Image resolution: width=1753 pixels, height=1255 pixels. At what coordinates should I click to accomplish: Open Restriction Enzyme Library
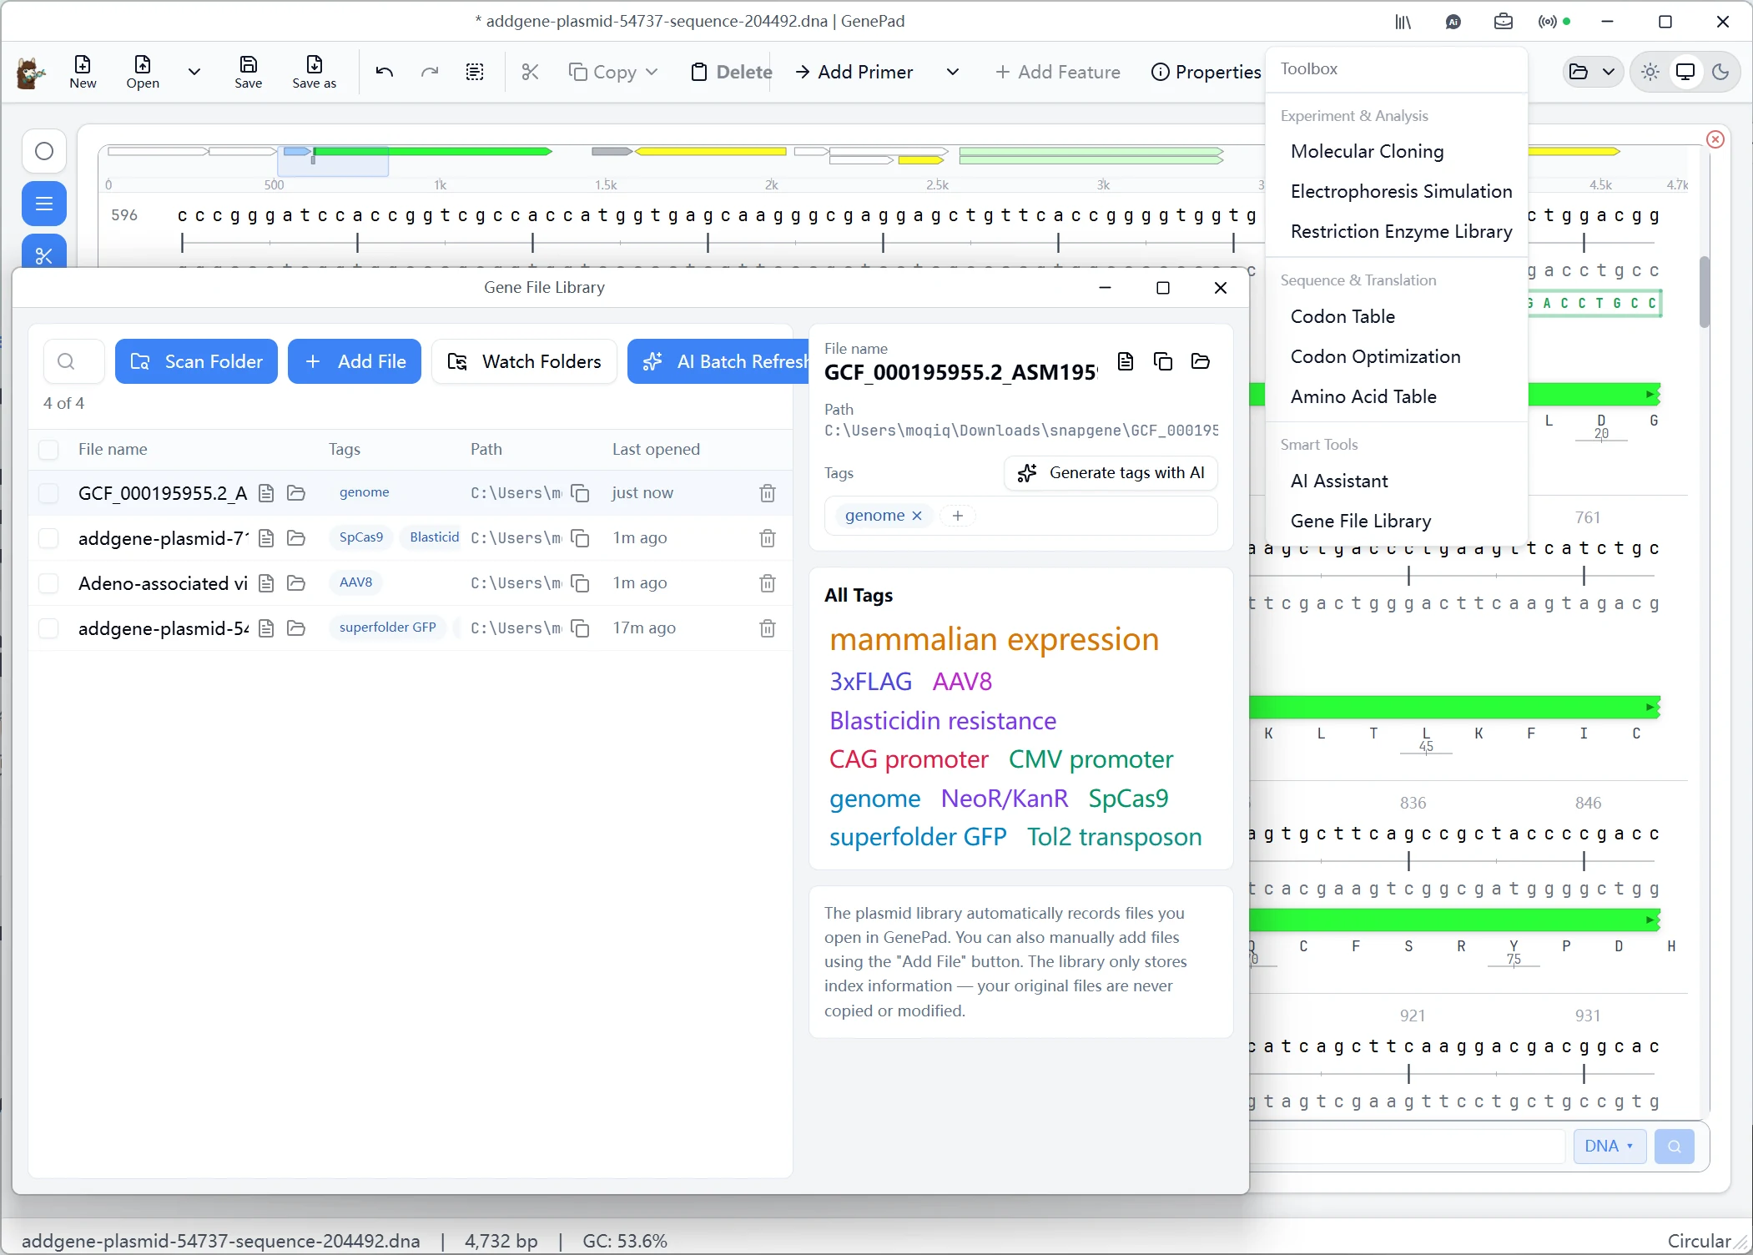pos(1401,231)
